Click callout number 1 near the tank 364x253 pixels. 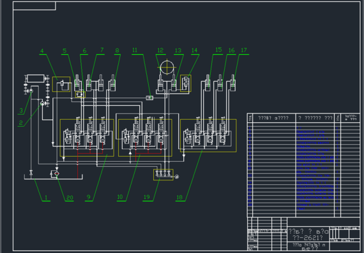(x=46, y=198)
